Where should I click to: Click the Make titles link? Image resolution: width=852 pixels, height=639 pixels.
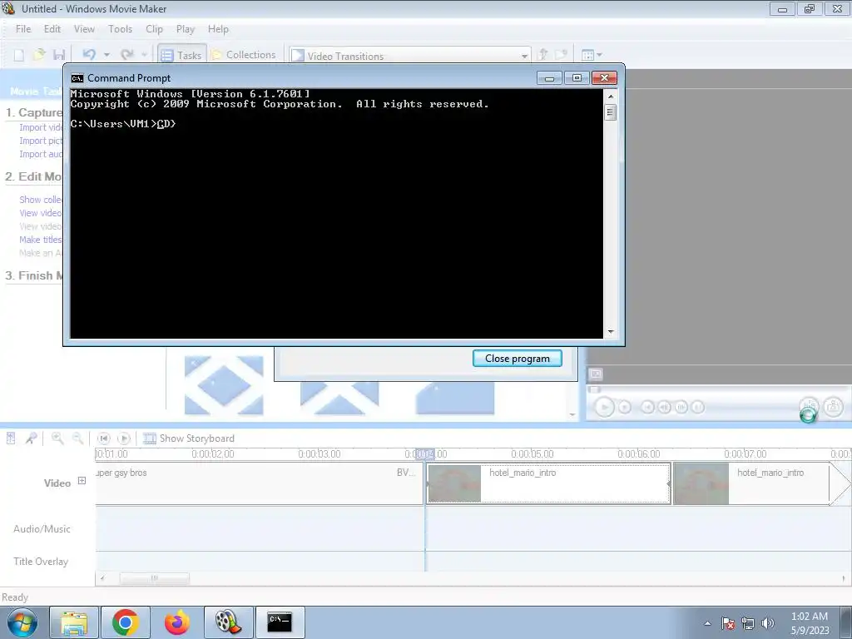pos(41,240)
